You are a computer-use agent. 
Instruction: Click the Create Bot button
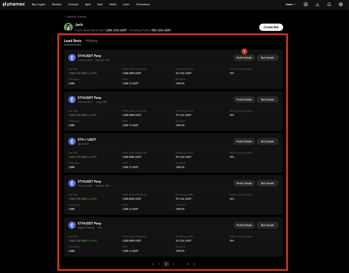pos(271,27)
